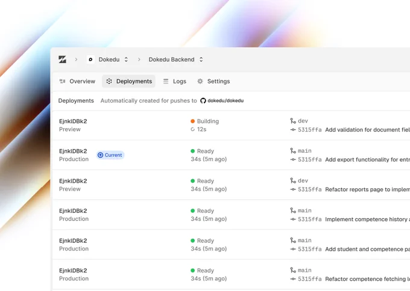Expand the Dokedu Backend project switcher

201,60
